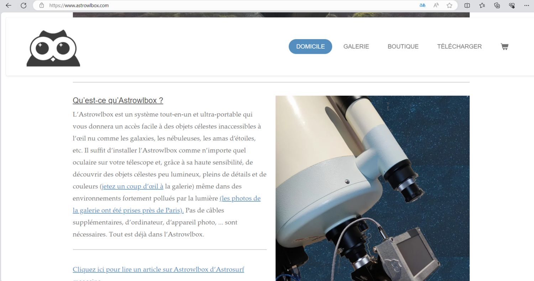Open the translate page option
The width and height of the screenshot is (534, 281).
(423, 5)
